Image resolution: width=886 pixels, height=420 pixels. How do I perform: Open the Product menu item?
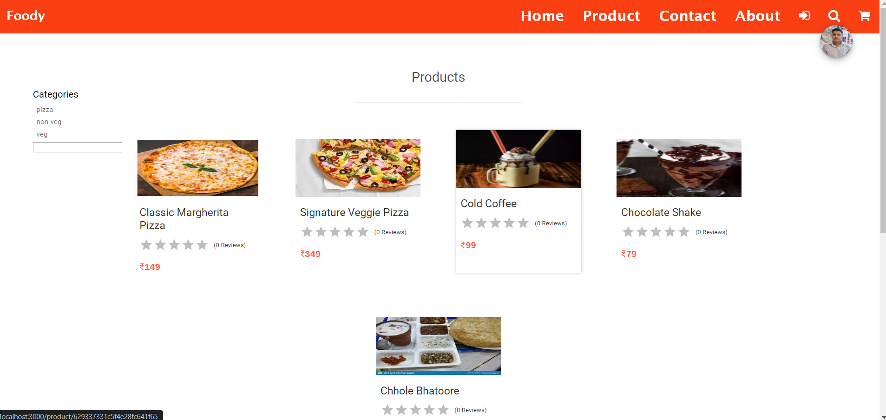tap(611, 16)
